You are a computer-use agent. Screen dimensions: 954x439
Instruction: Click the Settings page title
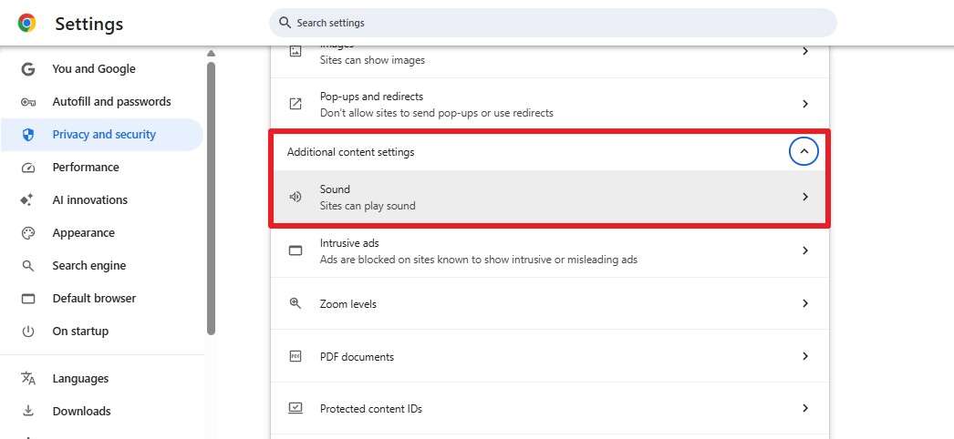pos(88,24)
